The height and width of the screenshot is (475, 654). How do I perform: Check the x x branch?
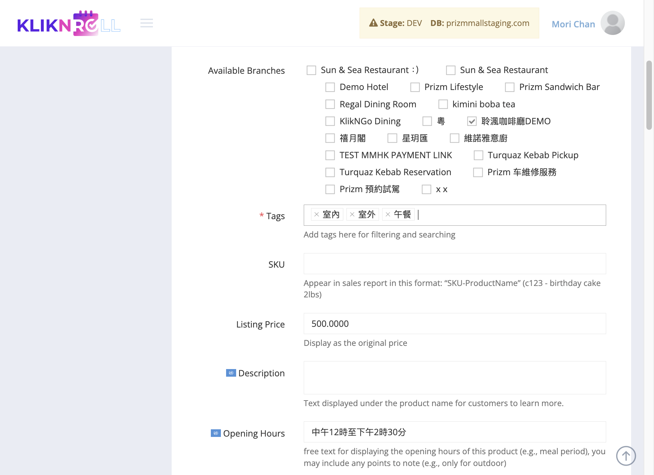pyautogui.click(x=427, y=189)
